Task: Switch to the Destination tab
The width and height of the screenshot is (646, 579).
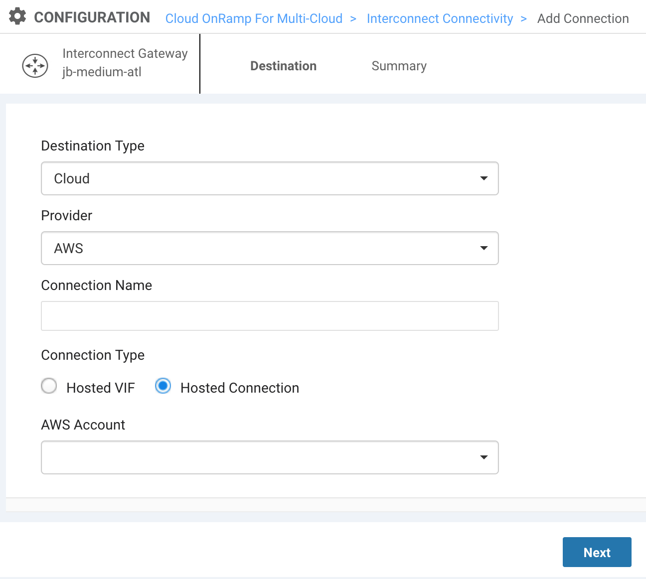Action: tap(283, 66)
